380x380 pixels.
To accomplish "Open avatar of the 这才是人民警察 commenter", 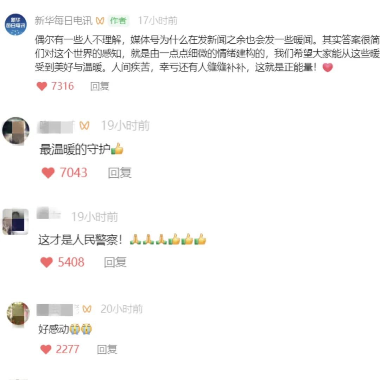I will (15, 222).
